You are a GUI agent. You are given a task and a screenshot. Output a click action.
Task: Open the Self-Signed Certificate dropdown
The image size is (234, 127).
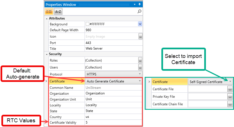click(230, 82)
